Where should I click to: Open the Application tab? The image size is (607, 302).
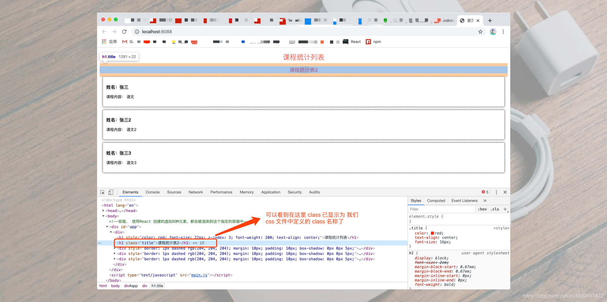[x=271, y=192]
